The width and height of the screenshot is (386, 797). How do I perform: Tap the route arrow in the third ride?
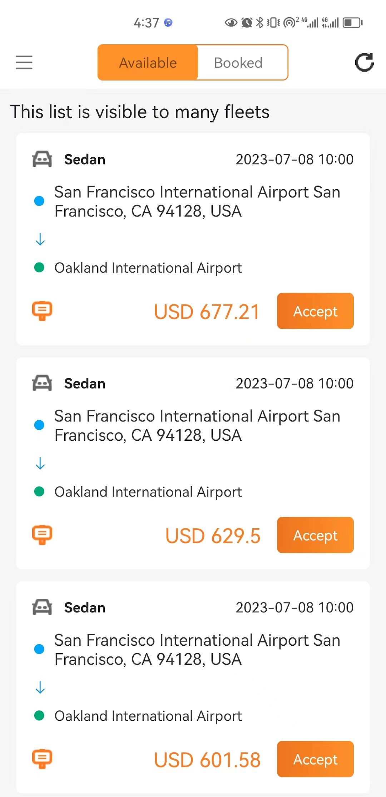(x=40, y=687)
